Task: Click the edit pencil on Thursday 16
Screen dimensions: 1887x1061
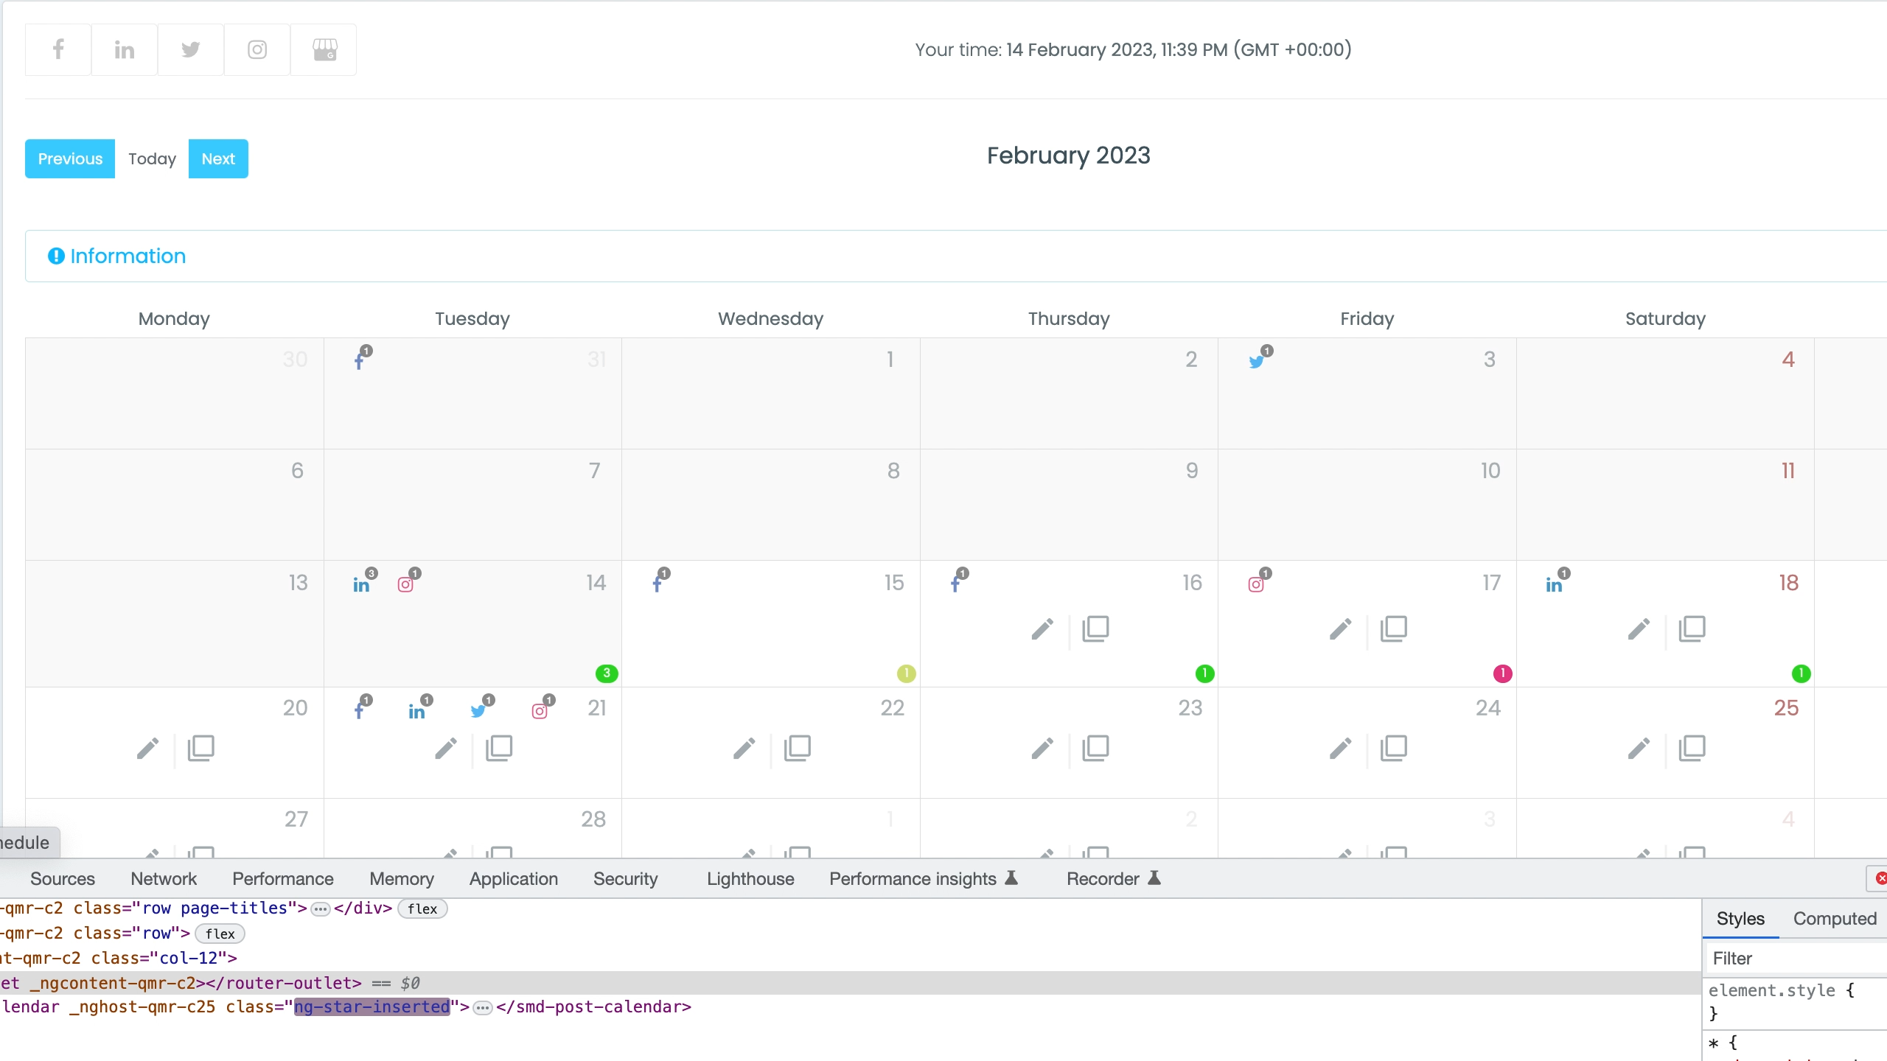Action: (x=1042, y=629)
